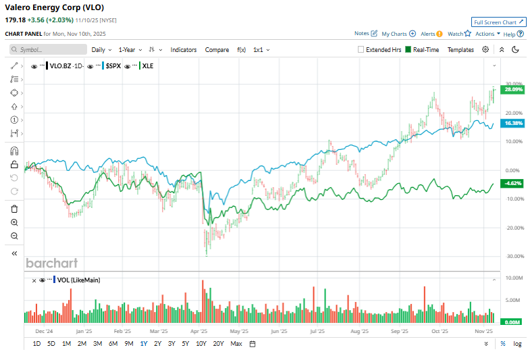This screenshot has height=356, width=528.
Task: Open the Indicators menu
Action: tap(184, 50)
